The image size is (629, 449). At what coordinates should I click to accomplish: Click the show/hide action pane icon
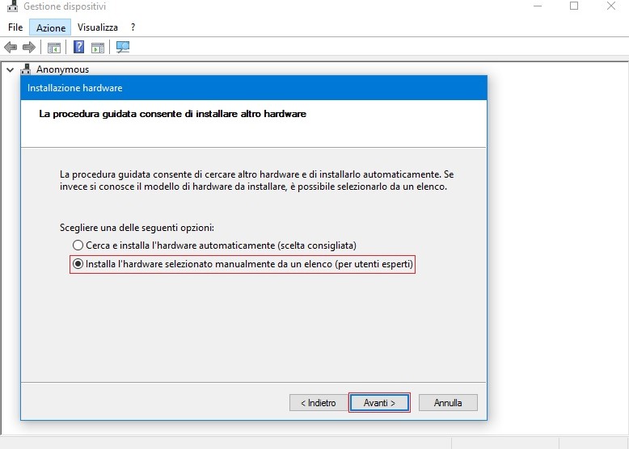pyautogui.click(x=98, y=48)
